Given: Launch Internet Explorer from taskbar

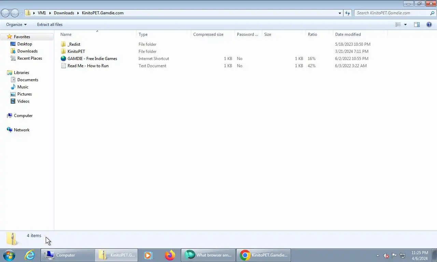Looking at the screenshot, I should click(30, 255).
